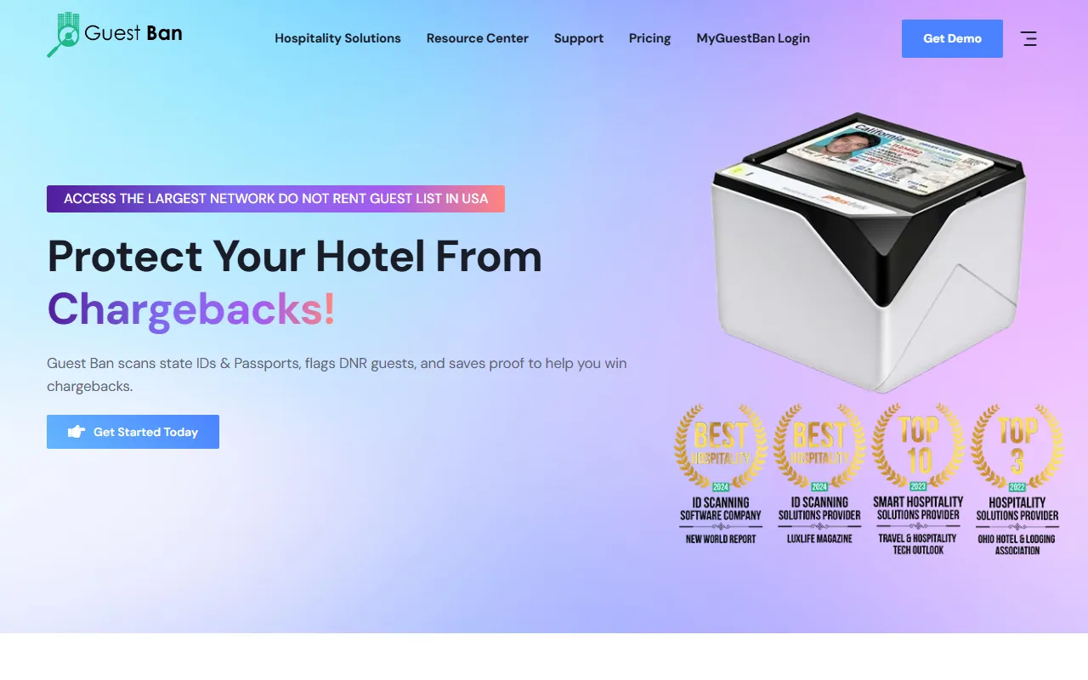Click the Protect Your Hotel From heading

(x=294, y=255)
